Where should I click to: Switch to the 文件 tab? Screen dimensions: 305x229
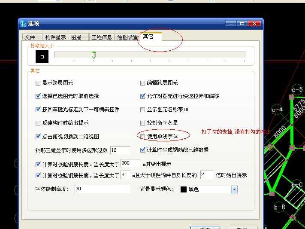pyautogui.click(x=32, y=37)
